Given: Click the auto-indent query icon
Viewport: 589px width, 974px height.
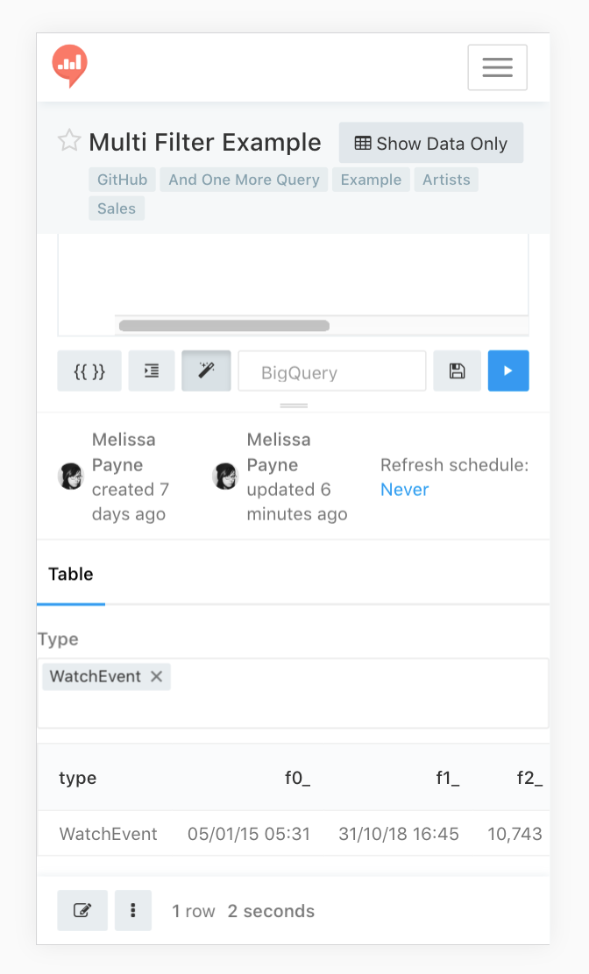Looking at the screenshot, I should (x=151, y=371).
